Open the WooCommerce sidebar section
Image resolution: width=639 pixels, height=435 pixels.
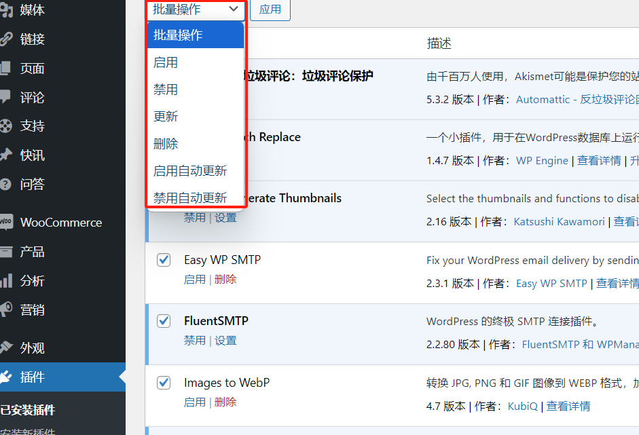point(62,222)
